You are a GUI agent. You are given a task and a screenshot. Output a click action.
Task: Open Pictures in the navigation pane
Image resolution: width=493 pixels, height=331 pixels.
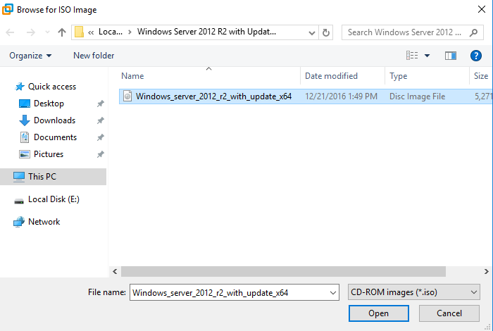(49, 154)
